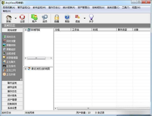Image resolution: width=152 pixels, height=116 pixels.
Task: Open the 帮助(H) menu
Action: pyautogui.click(x=7, y=11)
